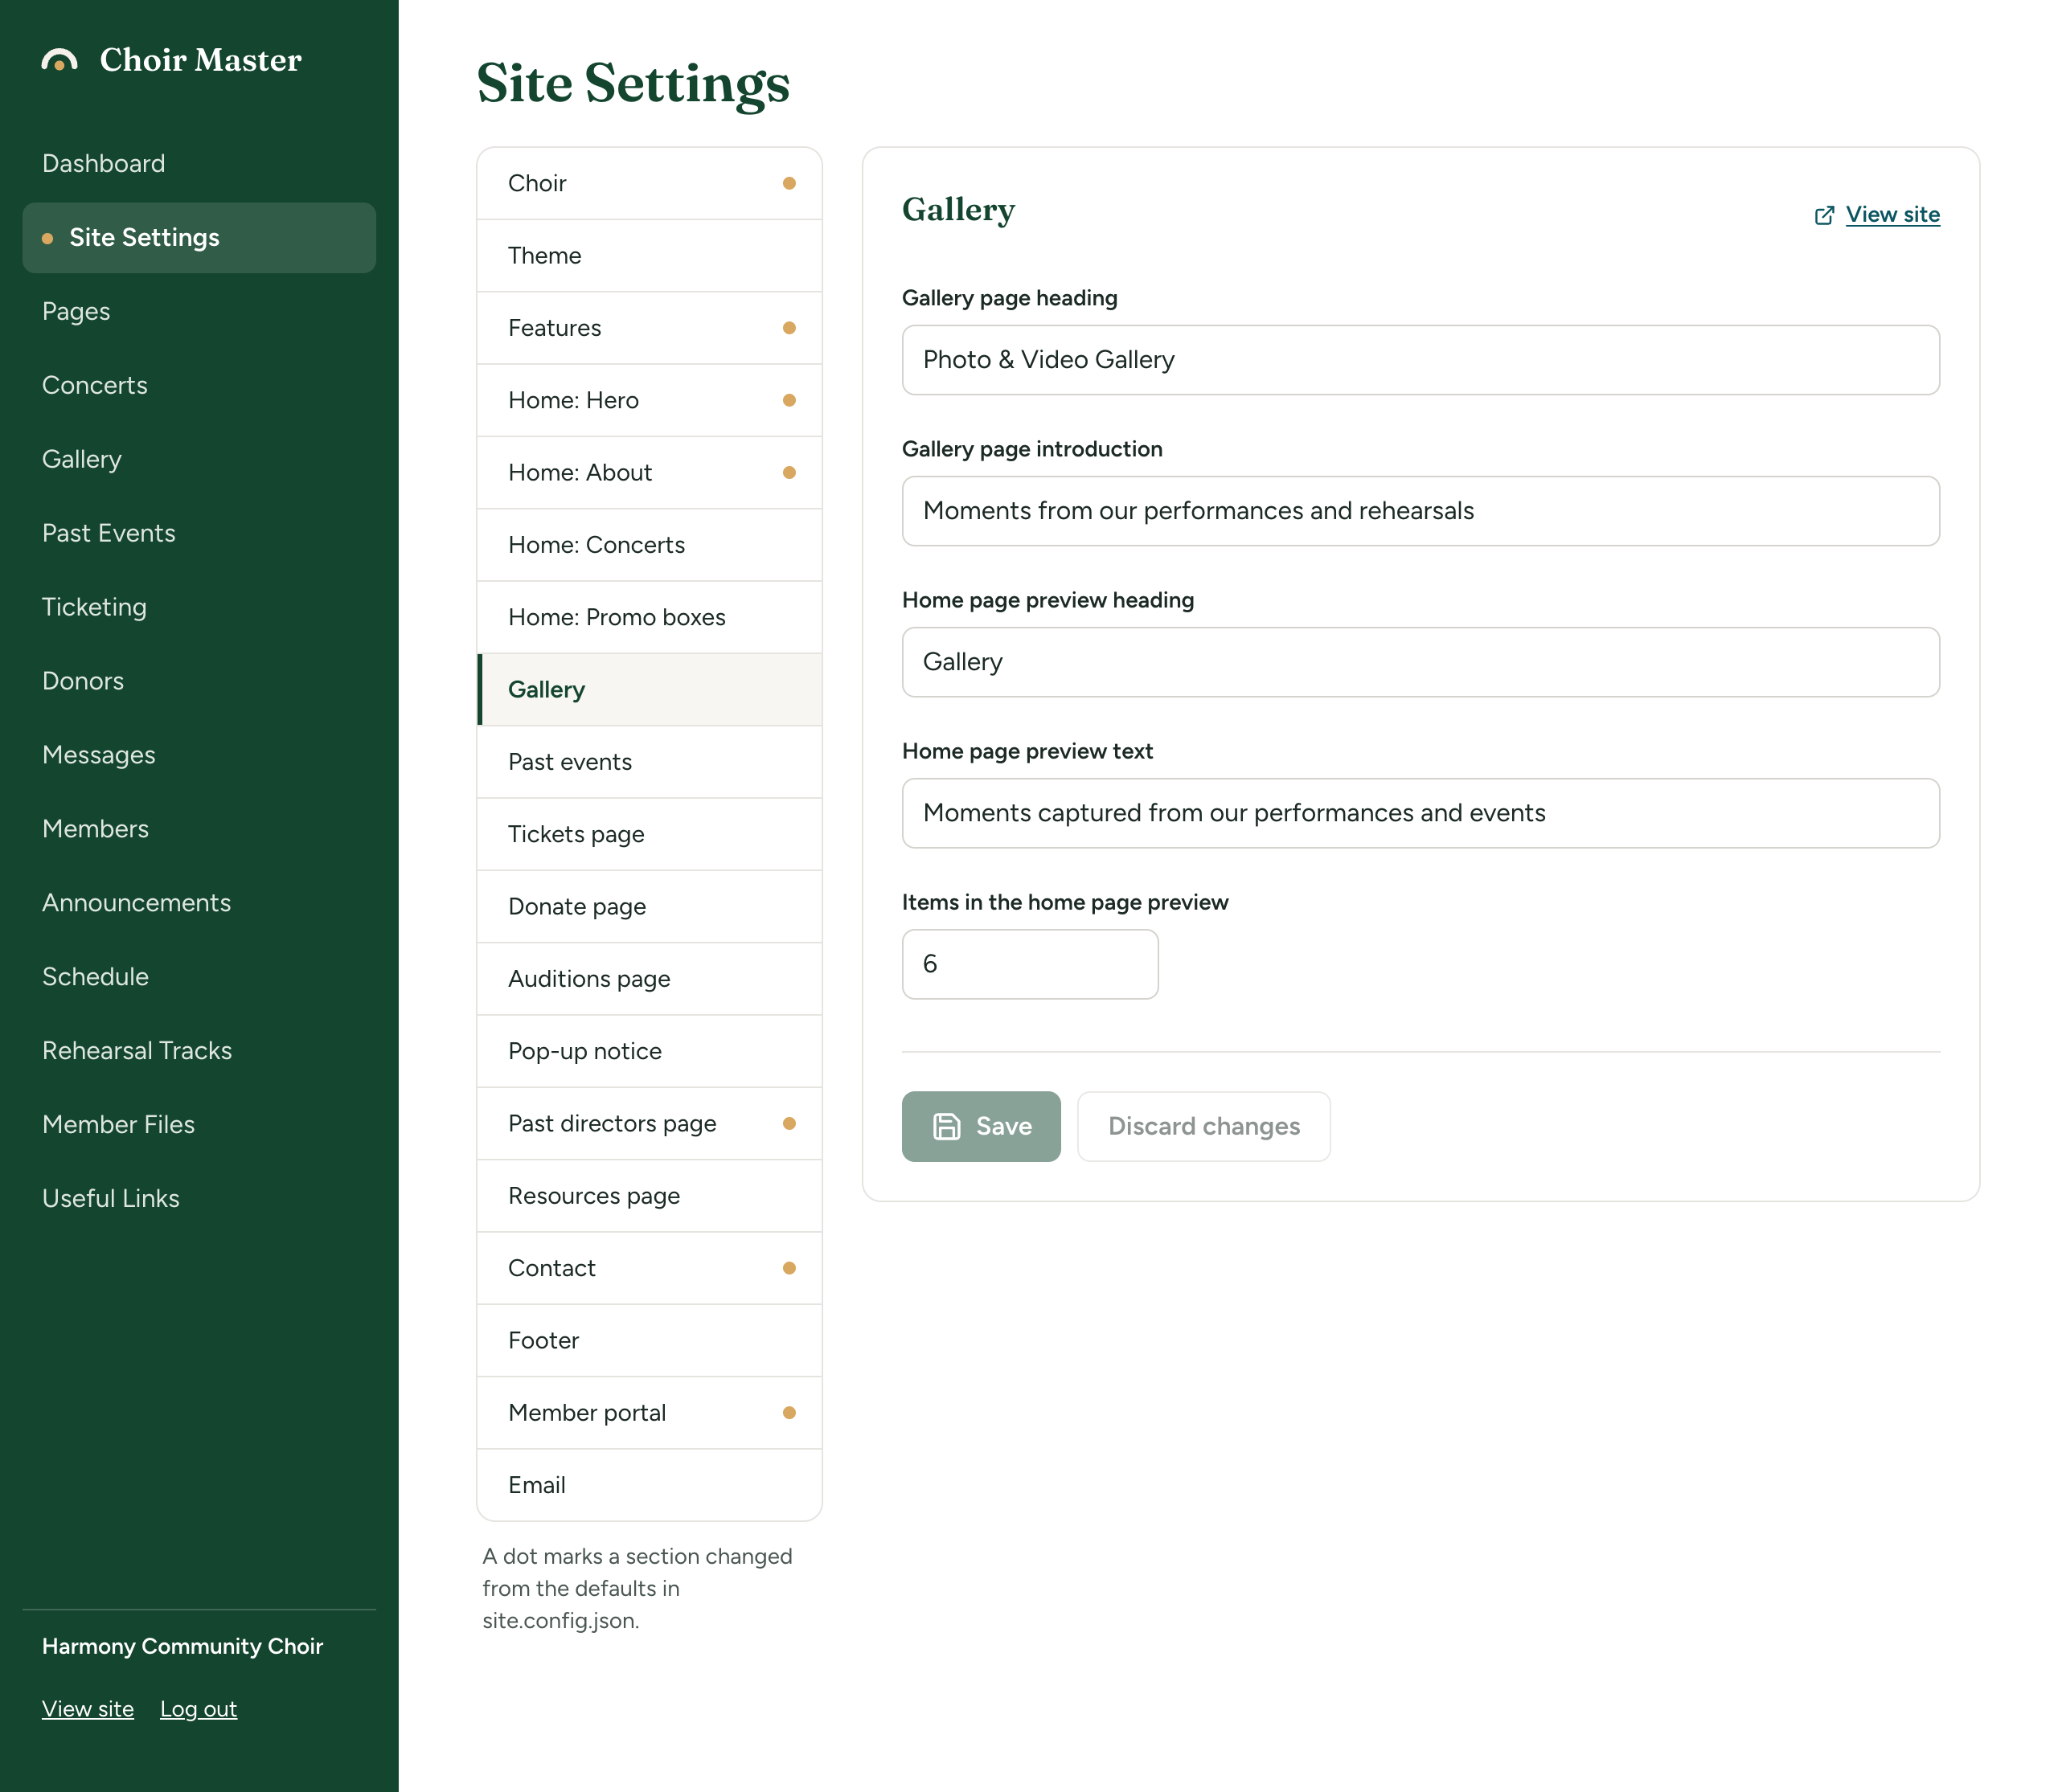2058x1792 pixels.
Task: Open the Member portal section
Action: click(x=650, y=1414)
